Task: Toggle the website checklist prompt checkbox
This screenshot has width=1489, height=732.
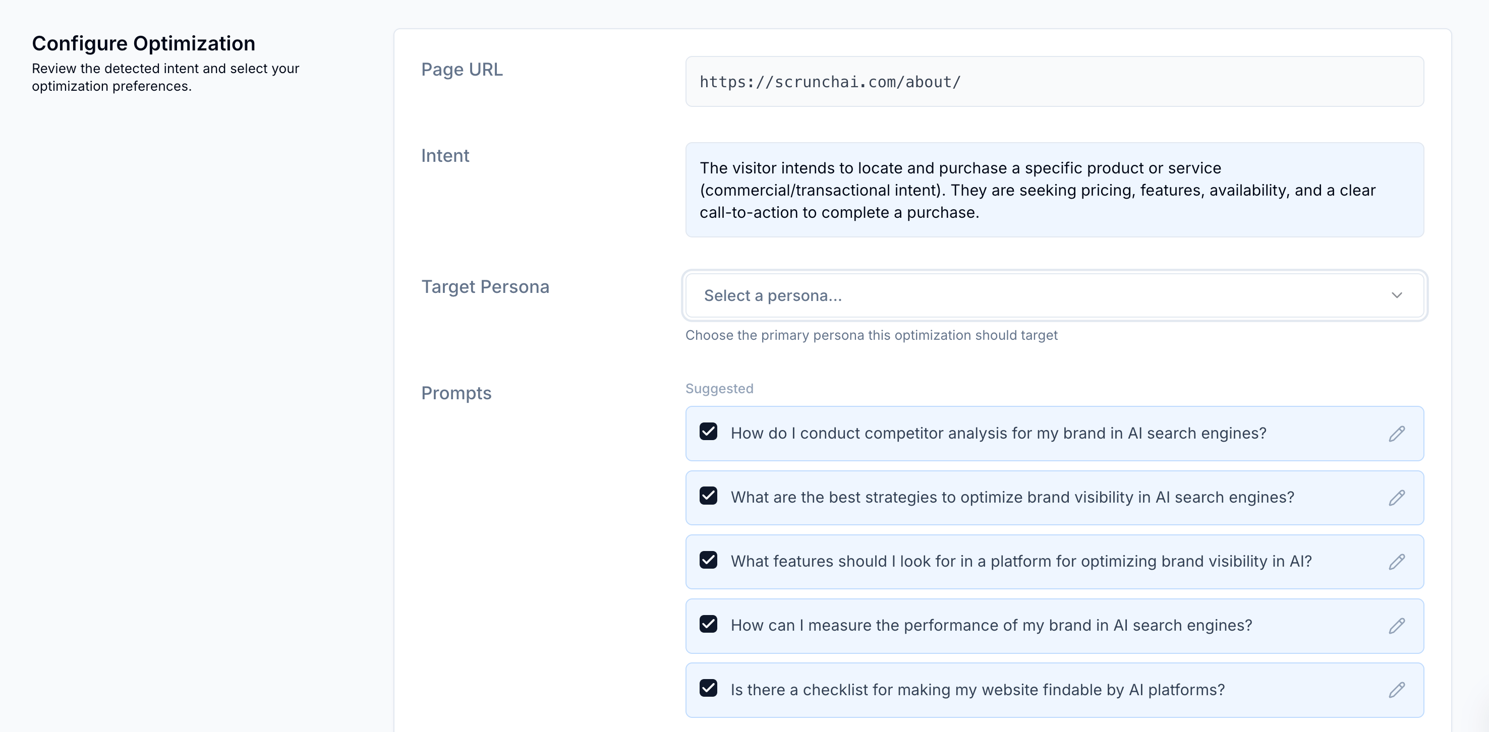Action: (708, 688)
